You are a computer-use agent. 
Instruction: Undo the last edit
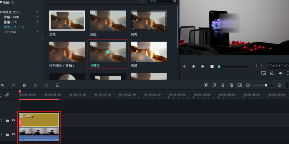pos(2,85)
